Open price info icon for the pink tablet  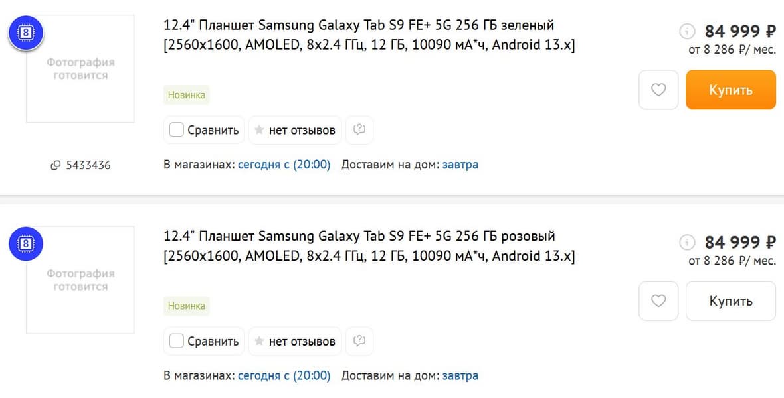point(687,243)
